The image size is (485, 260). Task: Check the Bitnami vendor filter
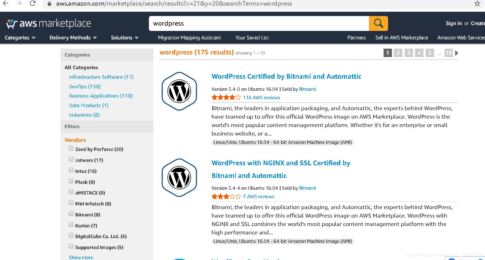[x=71, y=214]
